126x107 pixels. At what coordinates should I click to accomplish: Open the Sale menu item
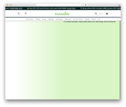click(x=99, y=19)
